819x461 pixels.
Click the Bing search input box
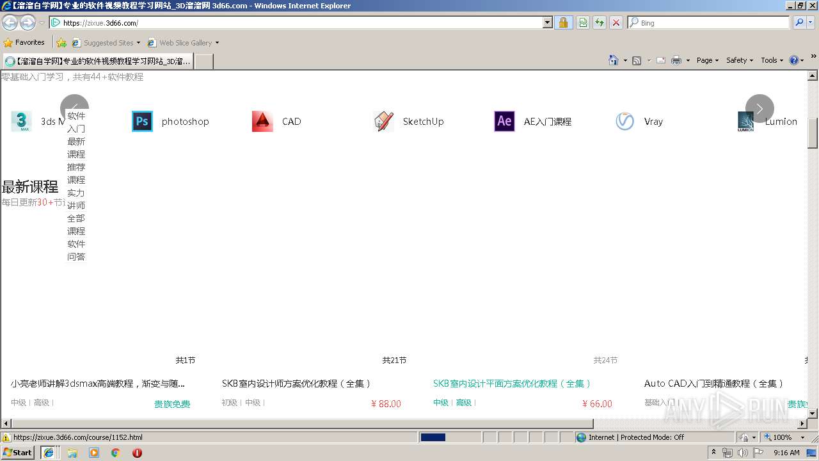709,22
